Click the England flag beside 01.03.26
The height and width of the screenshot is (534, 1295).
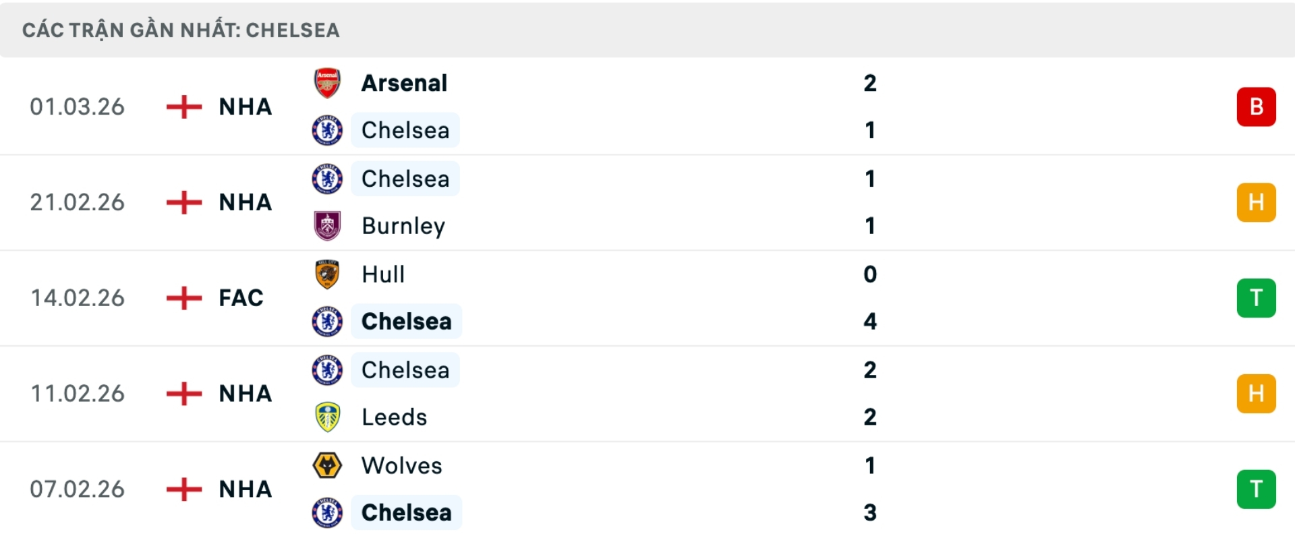pos(183,106)
